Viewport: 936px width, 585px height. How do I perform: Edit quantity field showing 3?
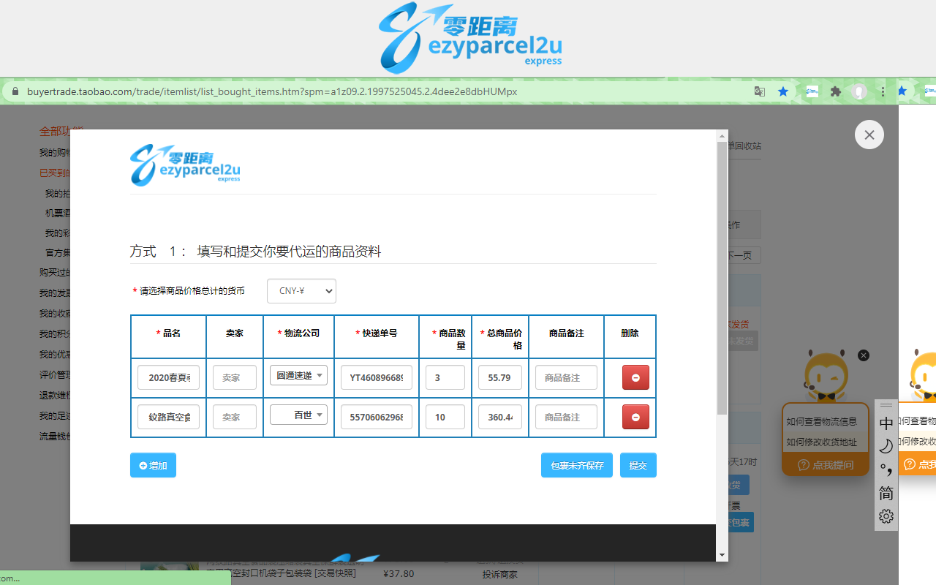click(445, 377)
